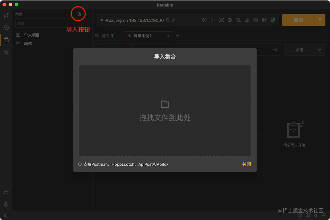Select the Collections panel icon in sidebar

6,40
